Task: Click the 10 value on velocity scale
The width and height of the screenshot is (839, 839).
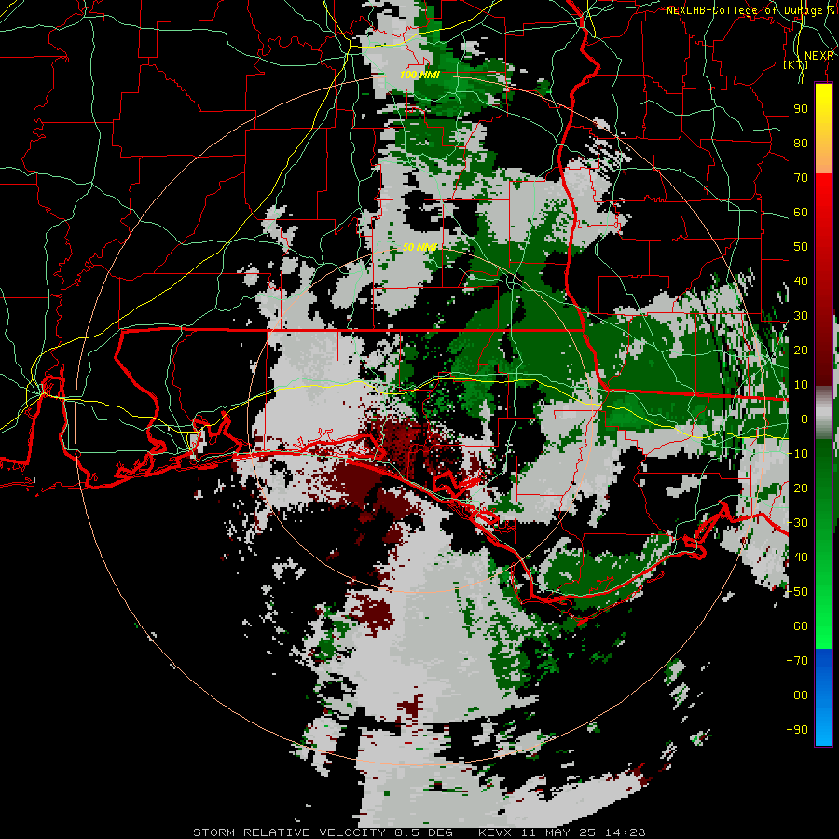Action: [x=801, y=385]
